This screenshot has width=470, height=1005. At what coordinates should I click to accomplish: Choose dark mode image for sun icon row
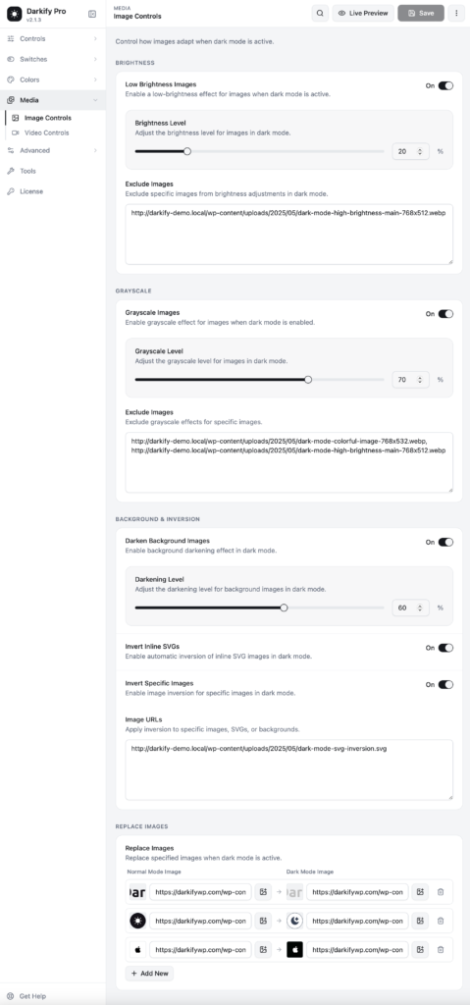(x=420, y=921)
